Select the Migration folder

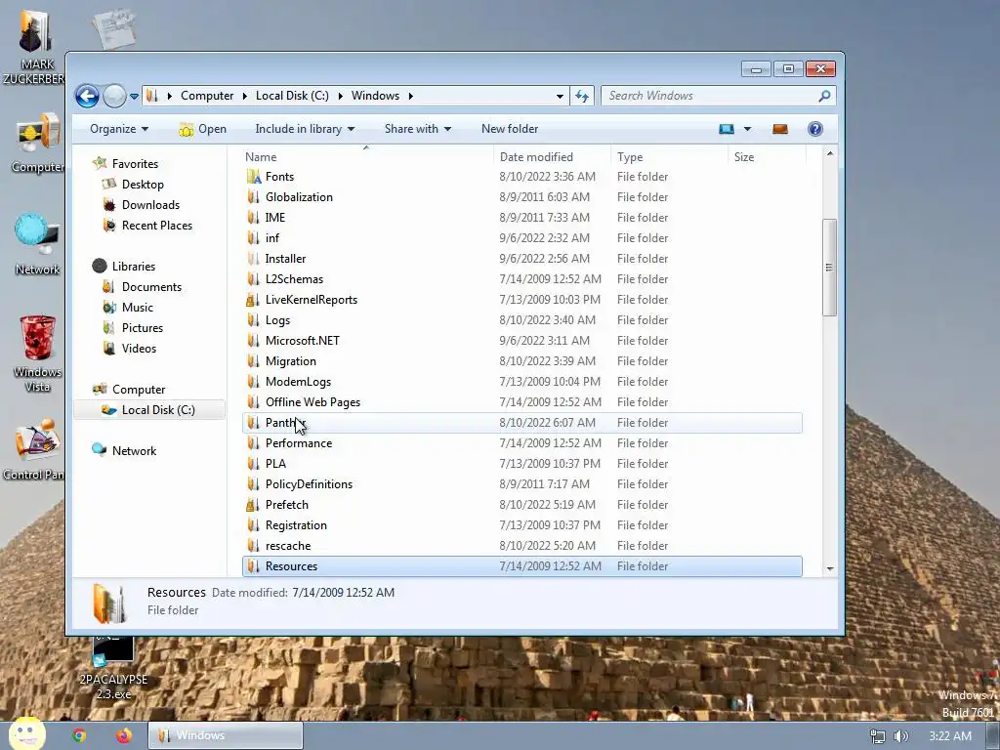click(291, 361)
